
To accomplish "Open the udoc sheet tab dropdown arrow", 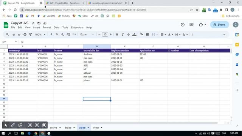I will 88,128.
